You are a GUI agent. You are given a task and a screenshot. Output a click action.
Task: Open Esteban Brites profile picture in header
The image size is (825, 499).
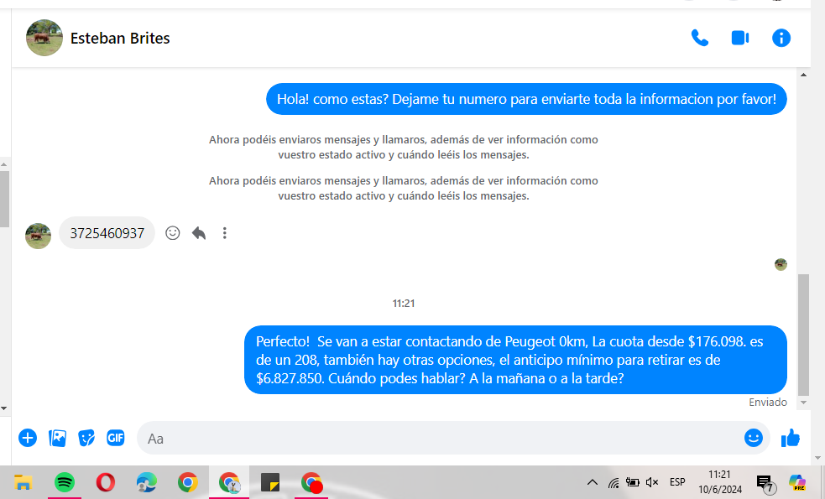[x=44, y=38]
